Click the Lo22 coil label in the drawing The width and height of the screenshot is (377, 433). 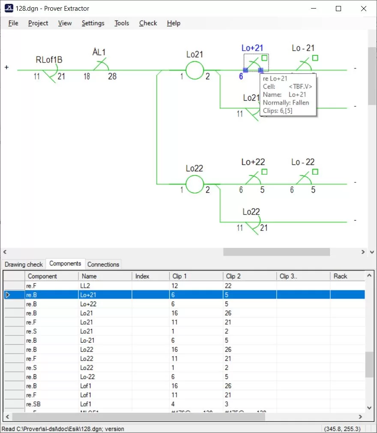click(x=194, y=168)
